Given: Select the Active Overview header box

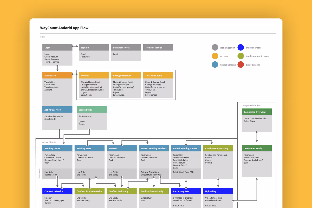Looking at the screenshot, I should [x=57, y=110].
